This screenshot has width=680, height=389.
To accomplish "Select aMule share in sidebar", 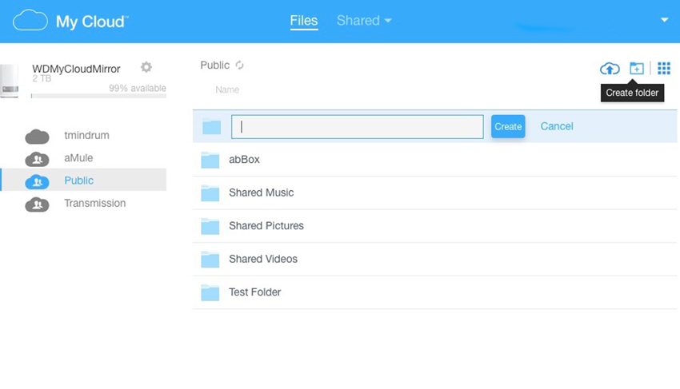I will click(78, 158).
